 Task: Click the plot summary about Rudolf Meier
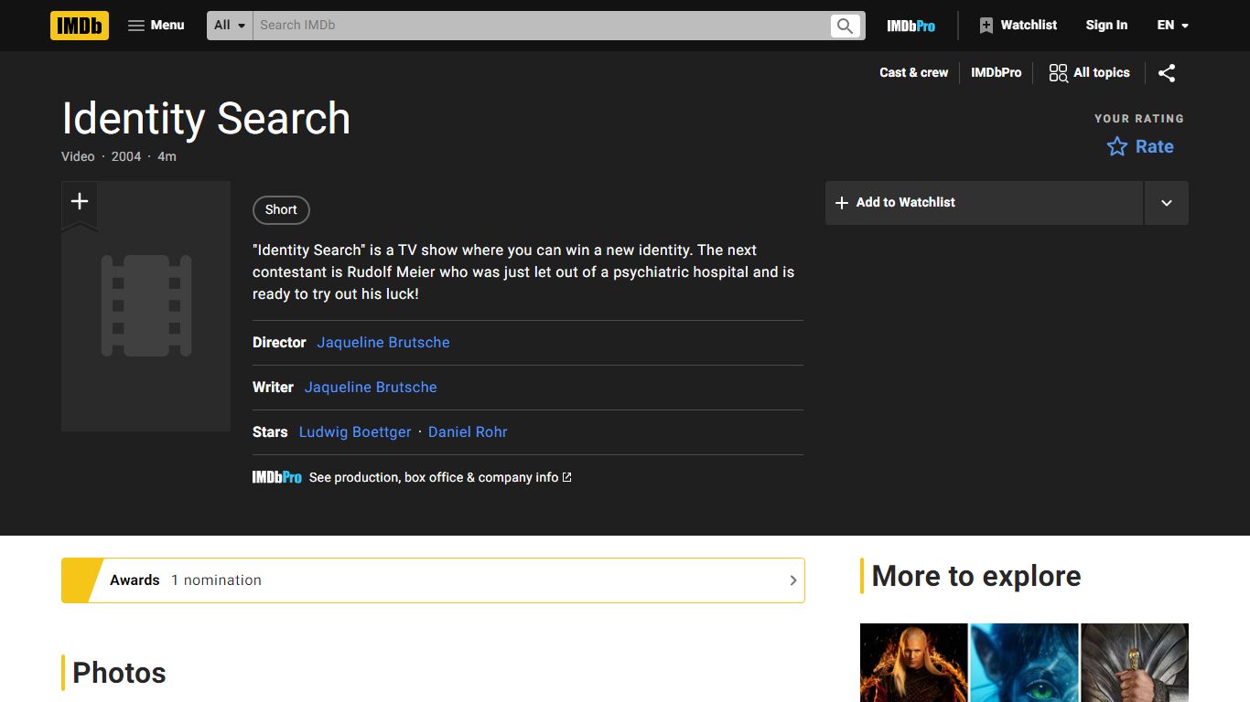point(523,271)
